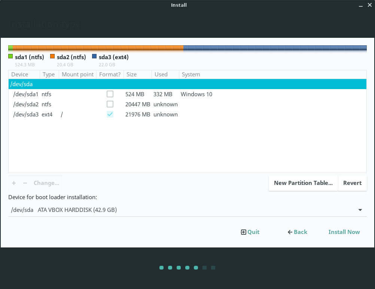Click the dropdown arrow for boot loader device
Image resolution: width=375 pixels, height=289 pixels.
(x=360, y=210)
